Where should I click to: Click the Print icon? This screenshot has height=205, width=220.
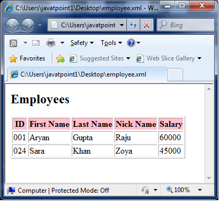click(51, 43)
